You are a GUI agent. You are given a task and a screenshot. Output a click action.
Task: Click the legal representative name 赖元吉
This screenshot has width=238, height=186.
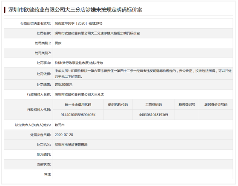click(60, 125)
